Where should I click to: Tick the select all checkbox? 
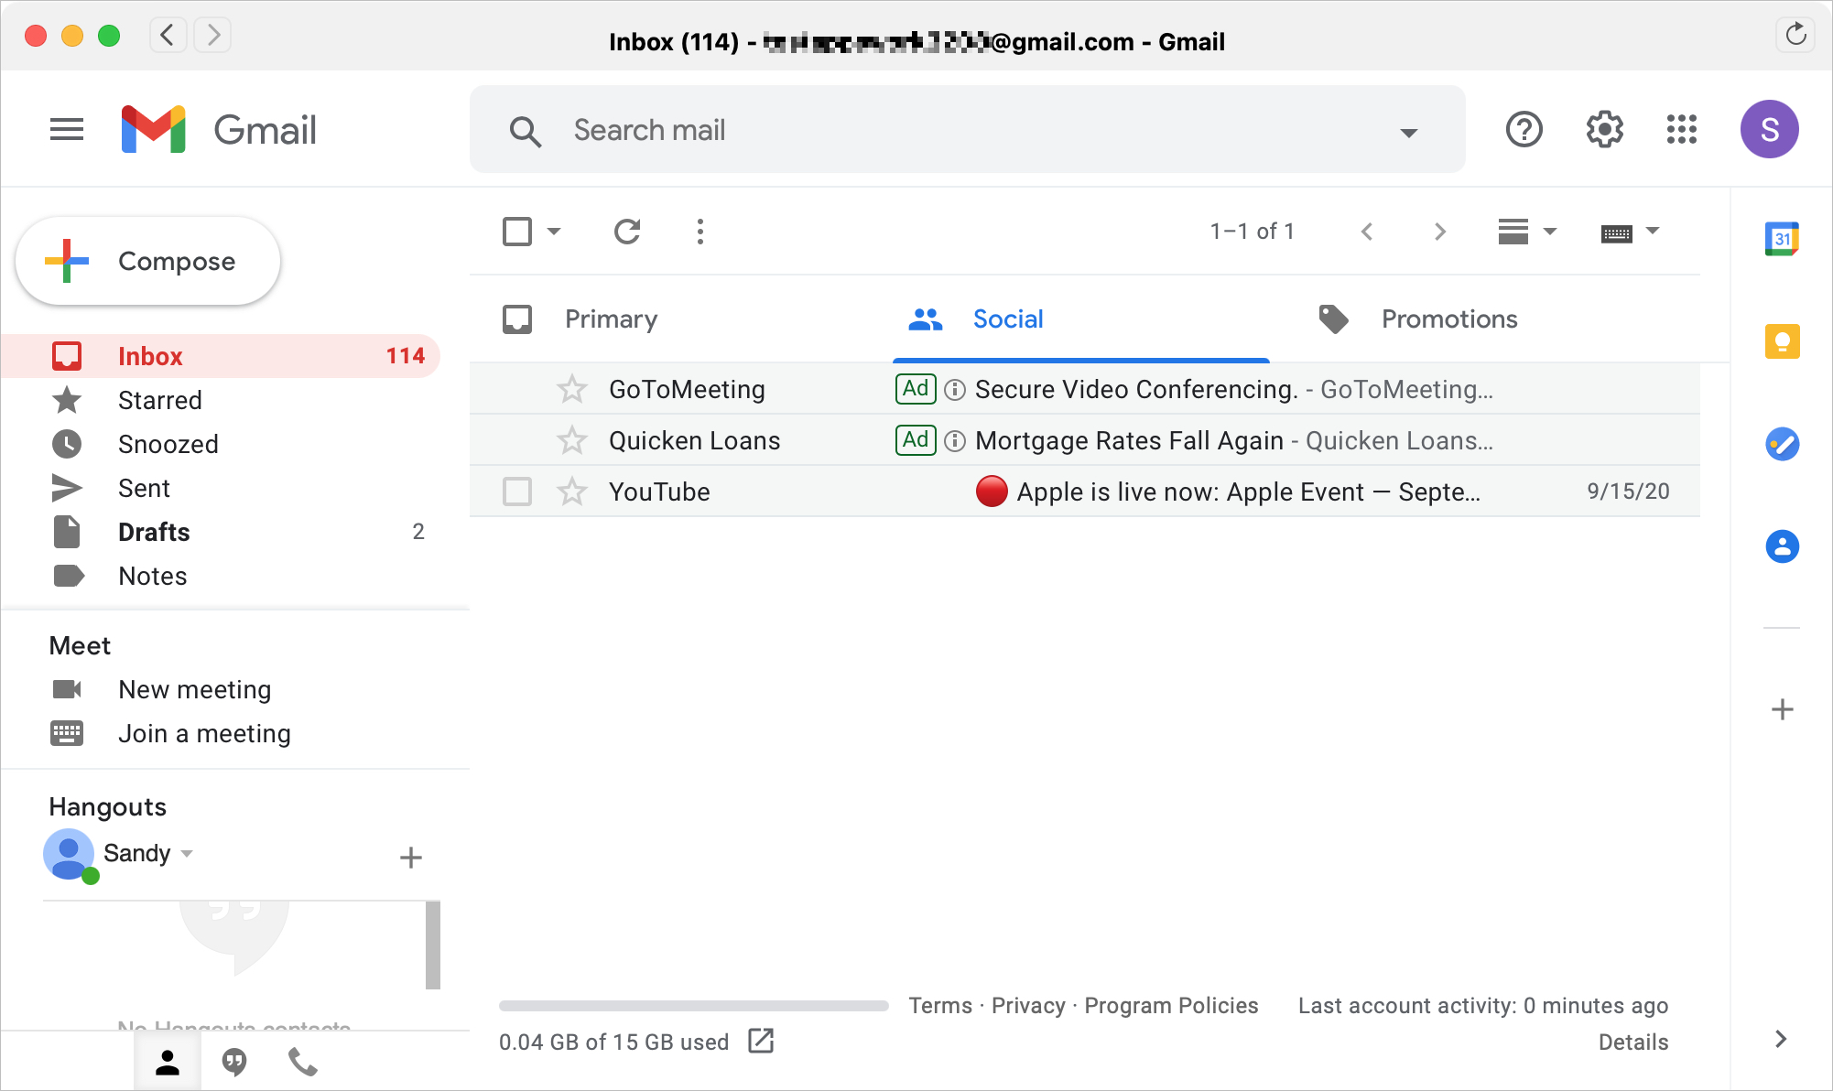coord(517,232)
